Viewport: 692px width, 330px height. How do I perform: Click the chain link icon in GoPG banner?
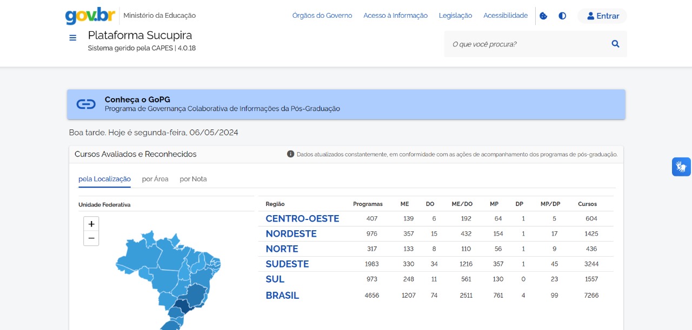point(86,104)
